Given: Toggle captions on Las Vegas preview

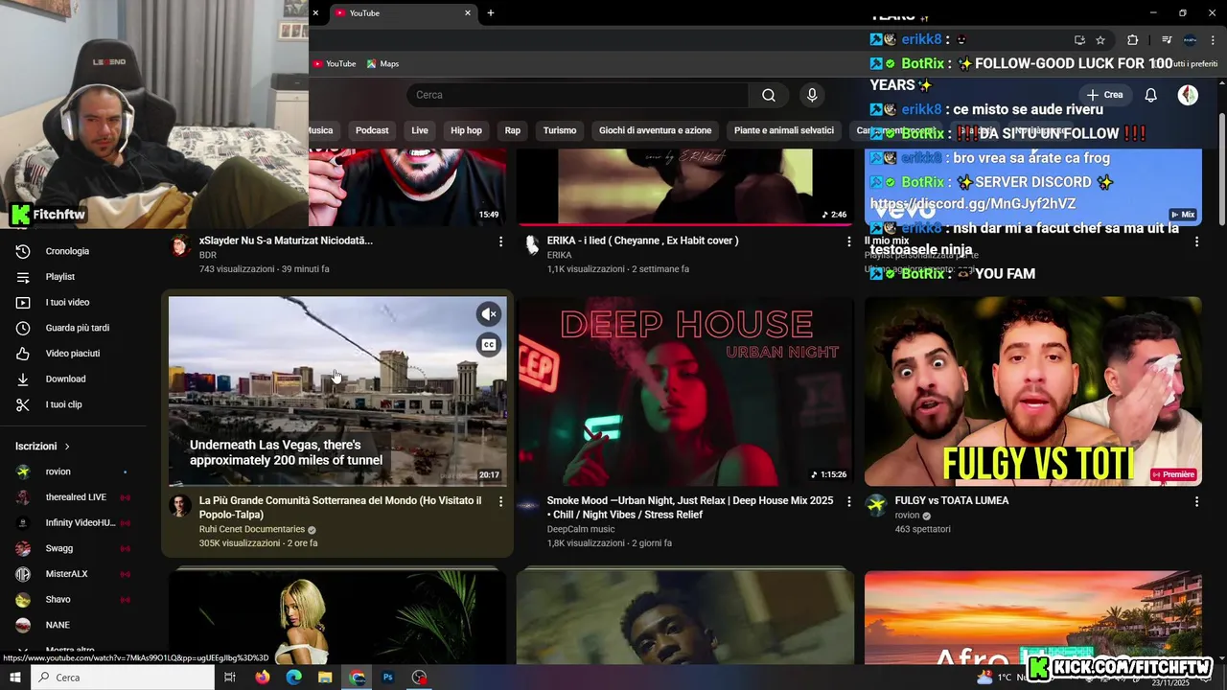Looking at the screenshot, I should (x=489, y=345).
